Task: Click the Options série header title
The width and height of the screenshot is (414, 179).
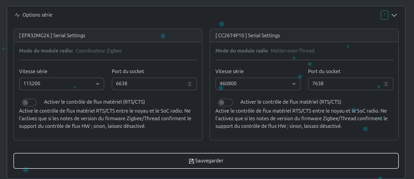Action: click(x=37, y=15)
